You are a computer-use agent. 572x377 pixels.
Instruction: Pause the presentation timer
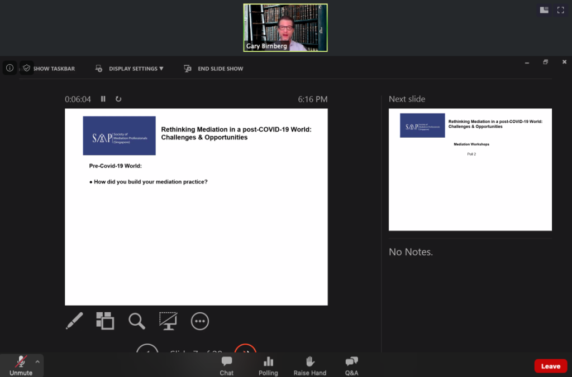click(103, 99)
